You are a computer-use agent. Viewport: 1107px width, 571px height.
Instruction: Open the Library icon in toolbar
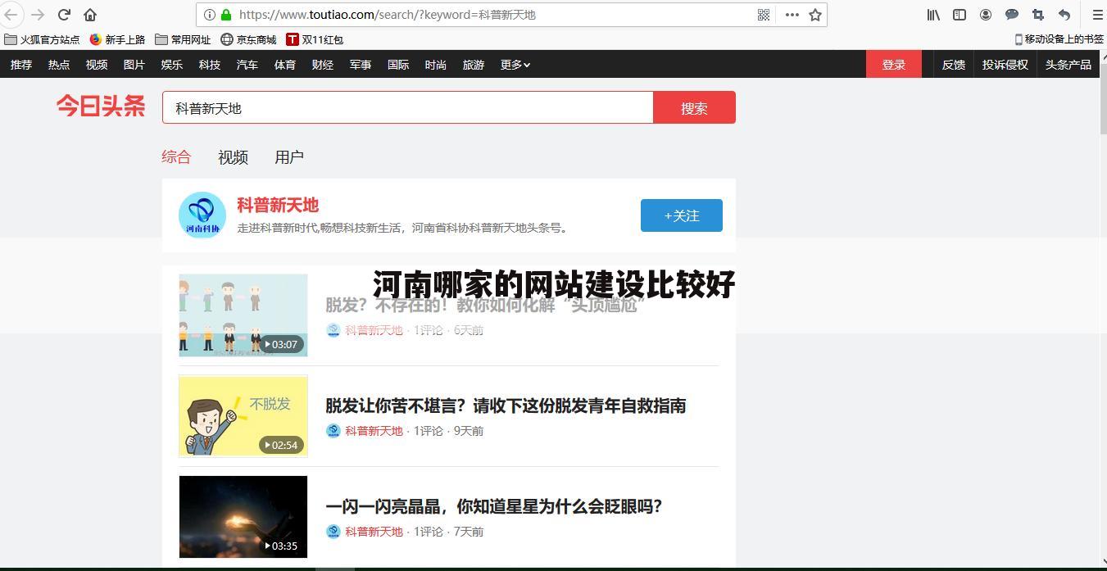click(933, 15)
